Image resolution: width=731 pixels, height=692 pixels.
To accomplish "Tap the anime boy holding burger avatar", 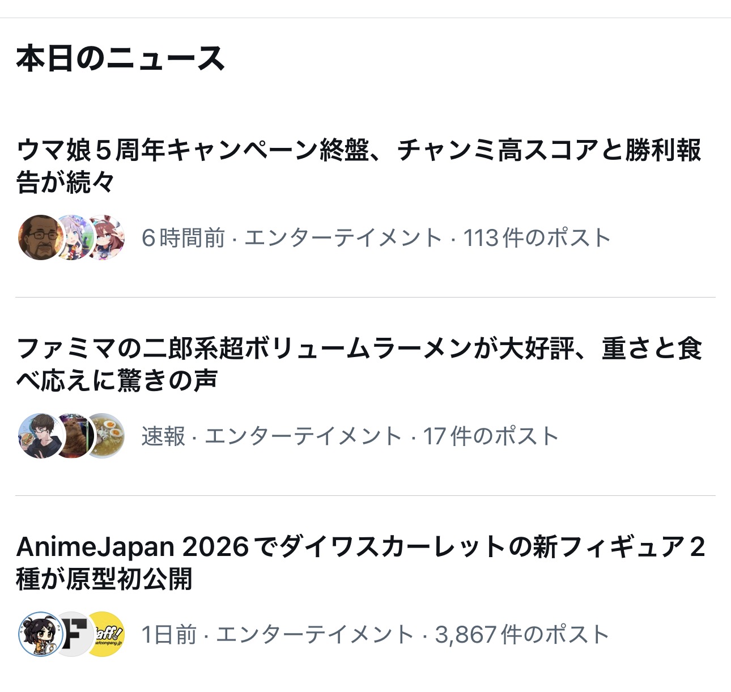I will pyautogui.click(x=37, y=436).
